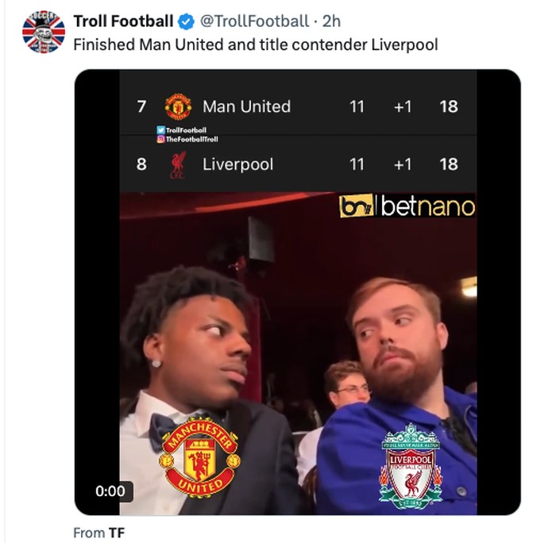Click the Troll Football profile avatar

click(x=43, y=33)
